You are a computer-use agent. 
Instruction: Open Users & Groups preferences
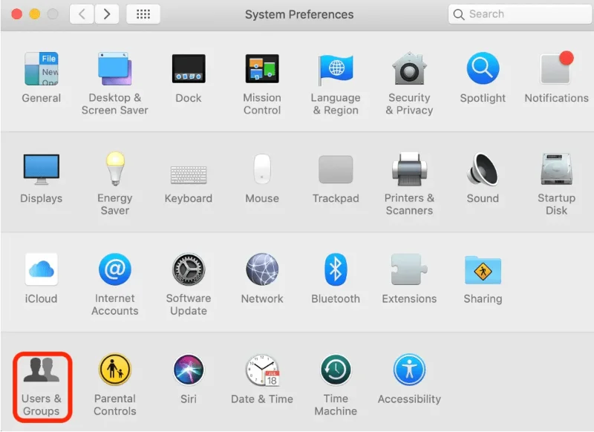click(x=41, y=373)
